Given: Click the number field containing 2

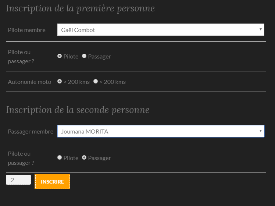Looking at the screenshot, I should [x=18, y=180].
